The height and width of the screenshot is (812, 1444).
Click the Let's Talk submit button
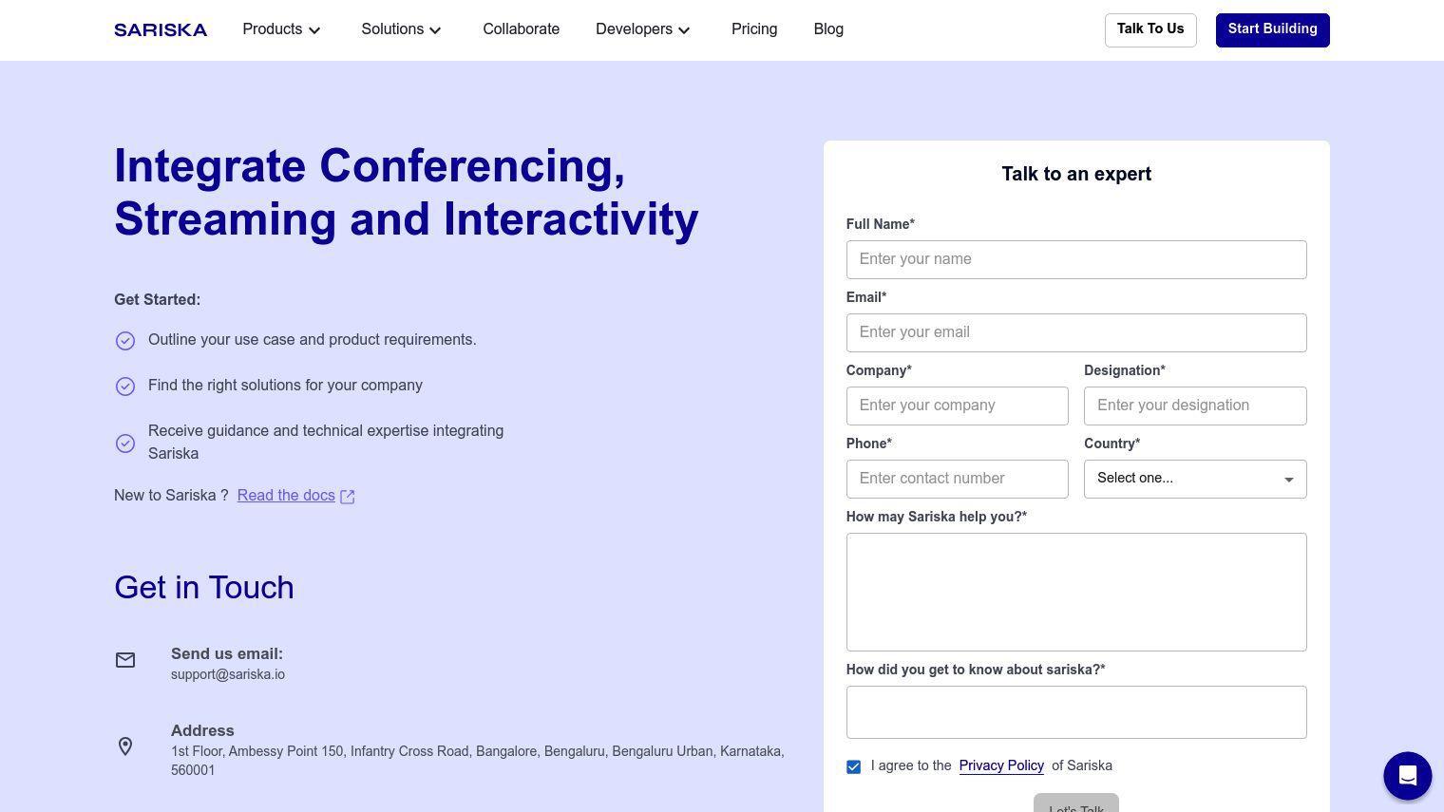1076,803
